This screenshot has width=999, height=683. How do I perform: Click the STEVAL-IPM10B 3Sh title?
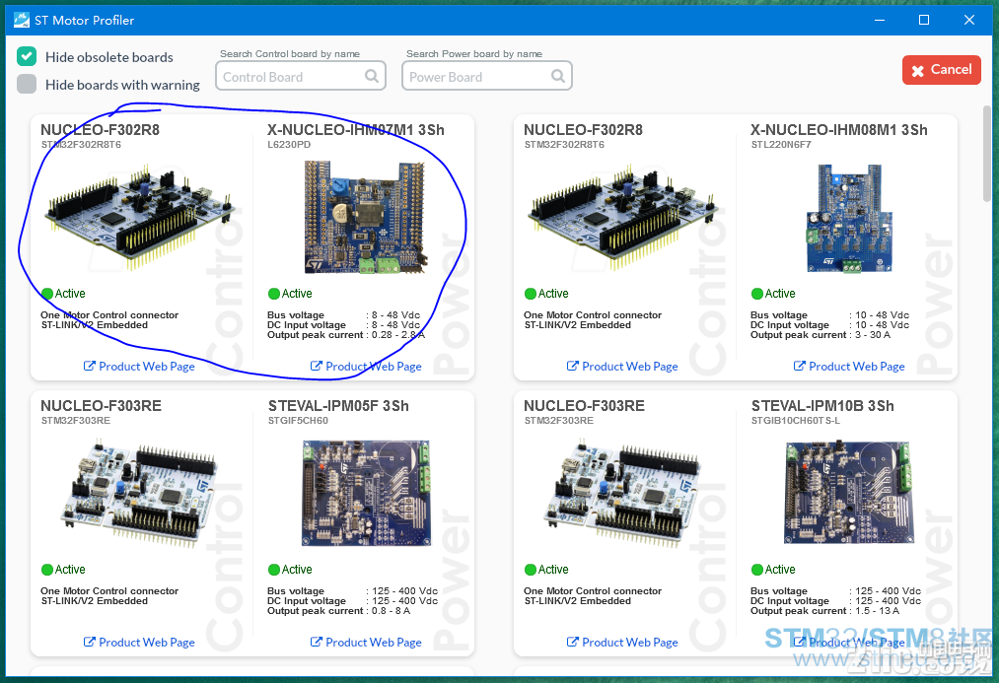click(x=822, y=406)
